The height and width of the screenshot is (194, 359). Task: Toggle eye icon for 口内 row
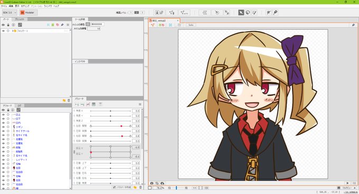[3, 123]
